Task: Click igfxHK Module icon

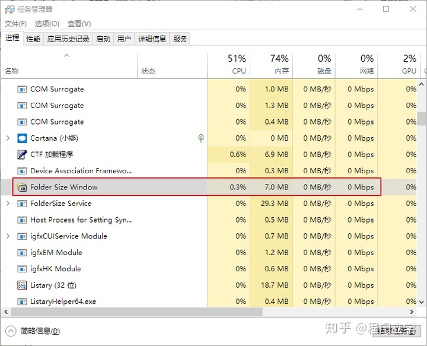Action: click(x=22, y=269)
